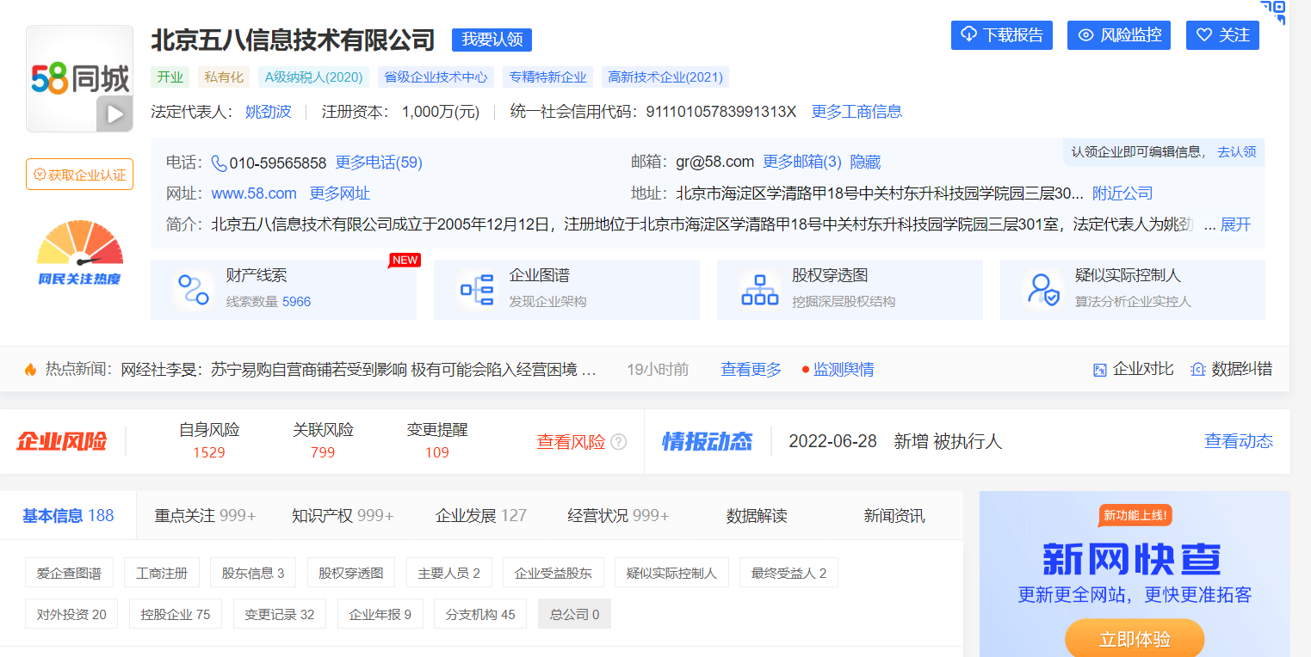Click the 网民关注热度 gauge
1311x657 pixels.
click(x=79, y=253)
